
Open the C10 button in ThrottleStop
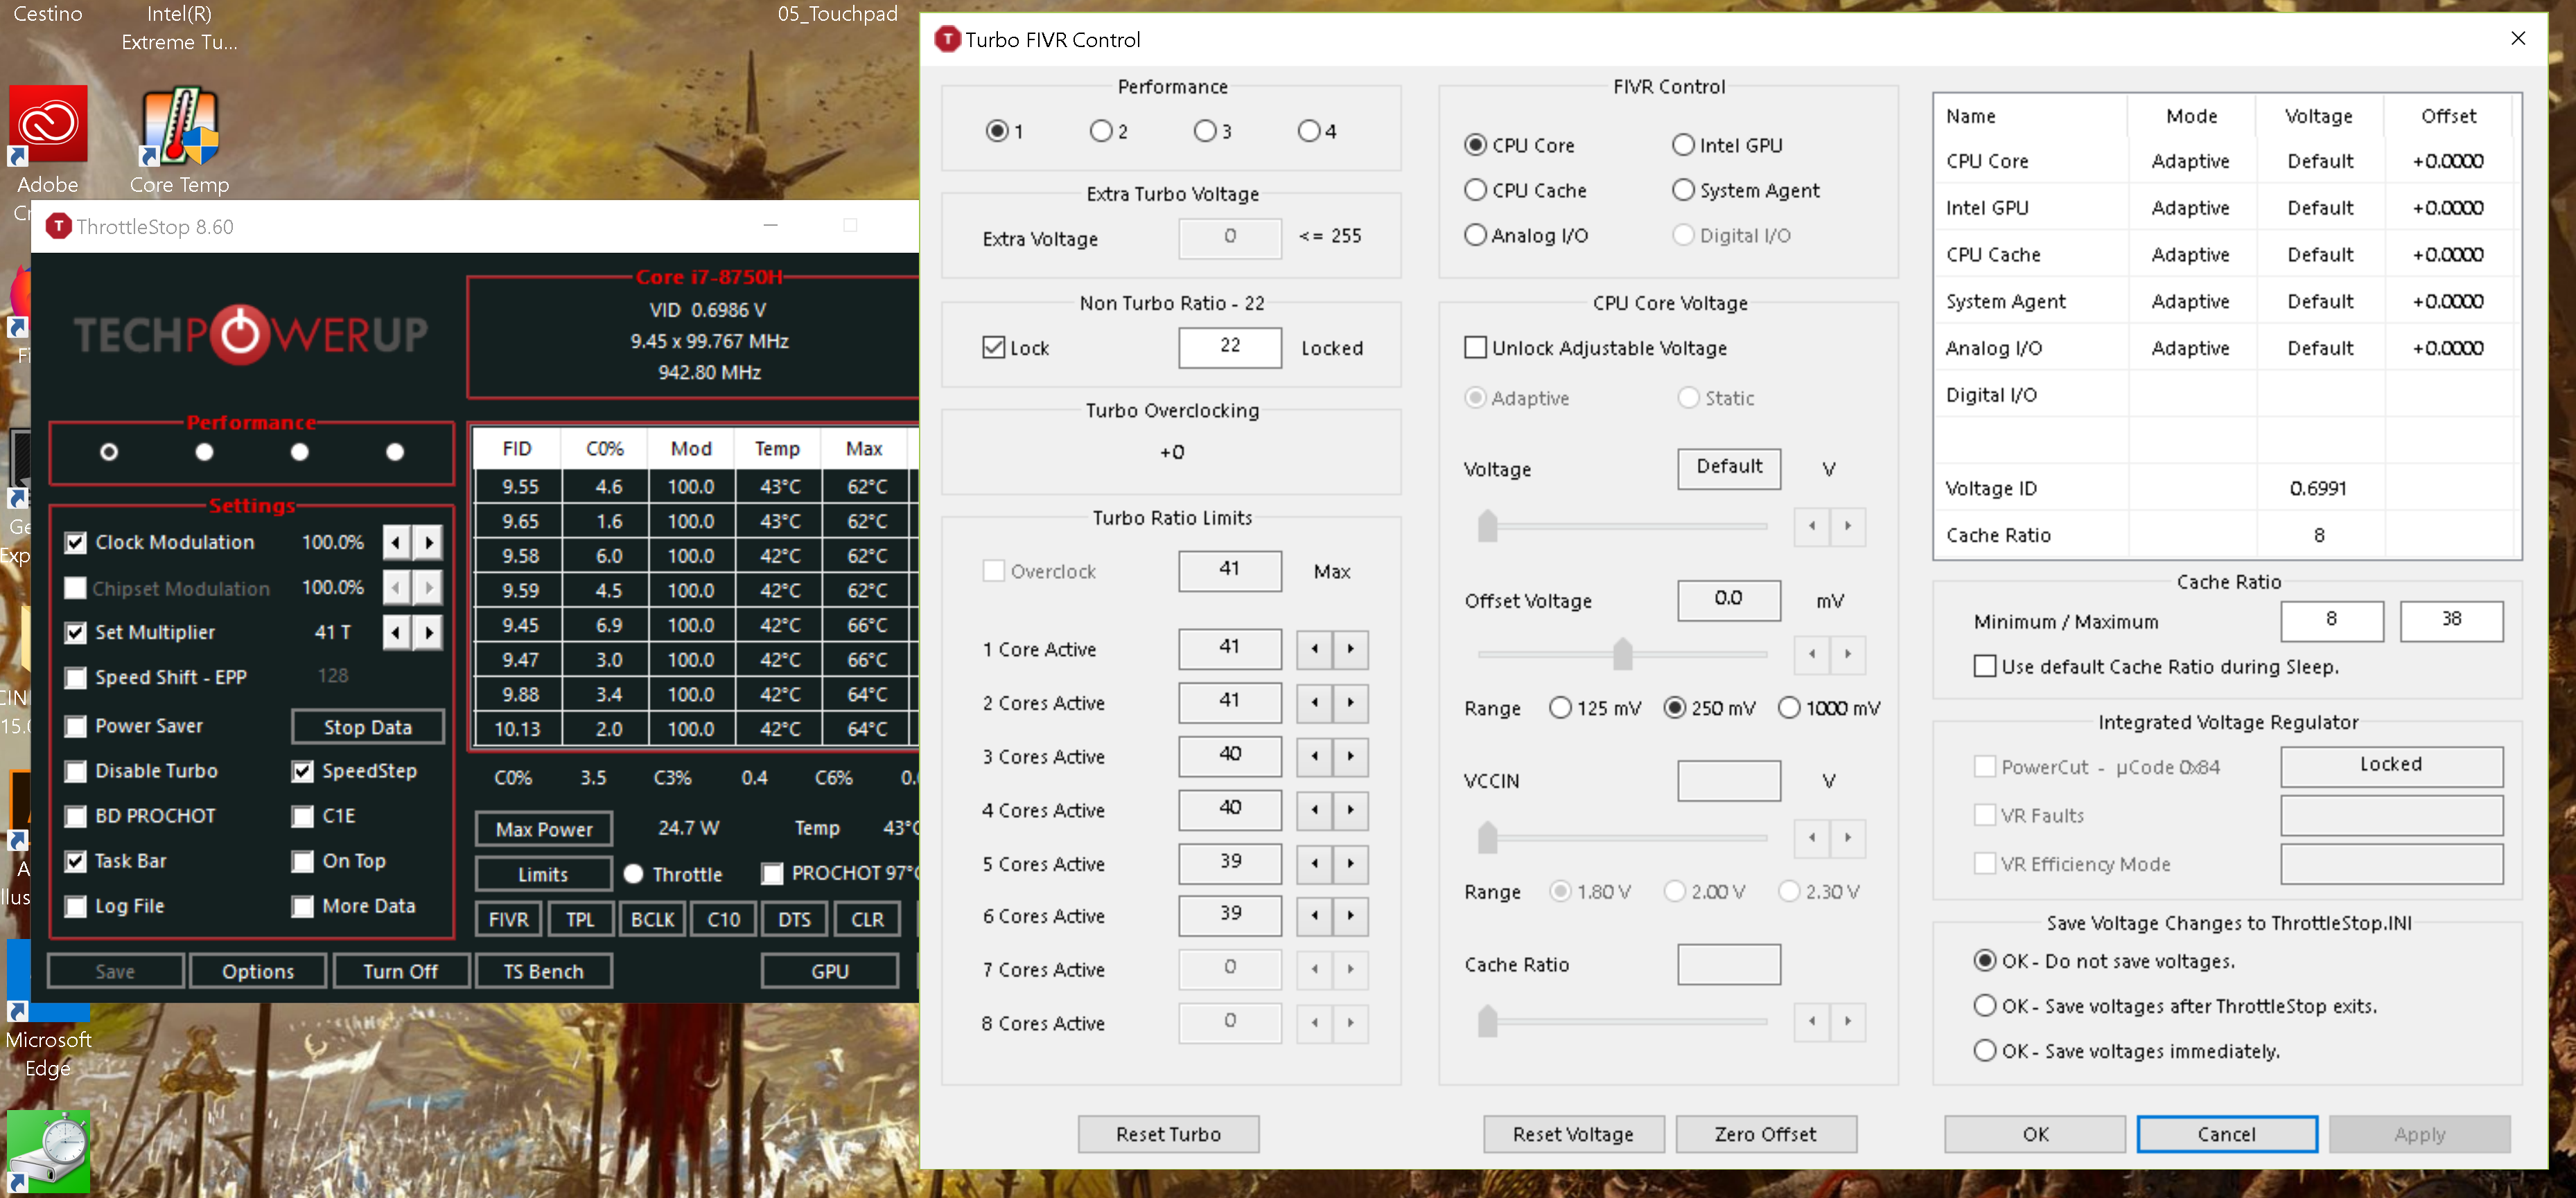tap(723, 919)
